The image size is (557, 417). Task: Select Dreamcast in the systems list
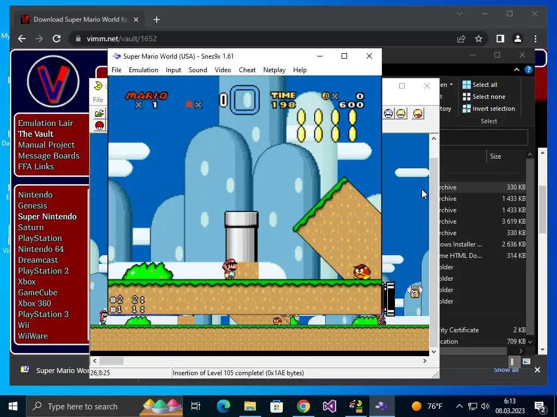(x=38, y=260)
